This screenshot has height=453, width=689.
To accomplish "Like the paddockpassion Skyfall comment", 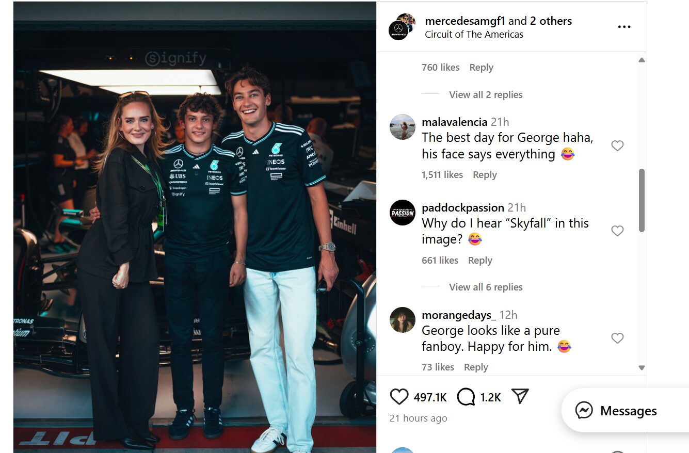I will coord(617,231).
